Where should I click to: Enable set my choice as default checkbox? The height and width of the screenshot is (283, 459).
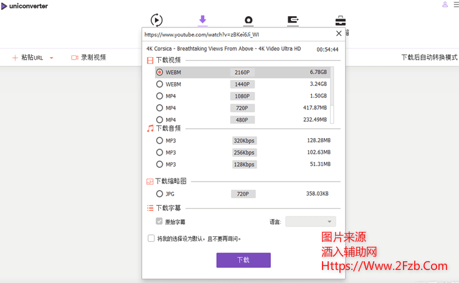[151, 238]
